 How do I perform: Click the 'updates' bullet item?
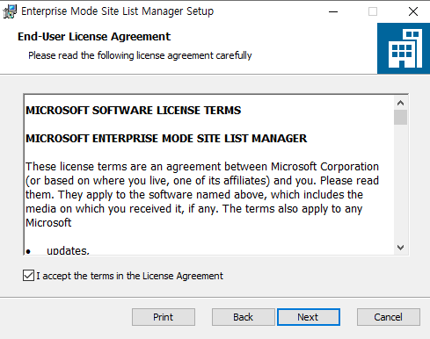68,250
